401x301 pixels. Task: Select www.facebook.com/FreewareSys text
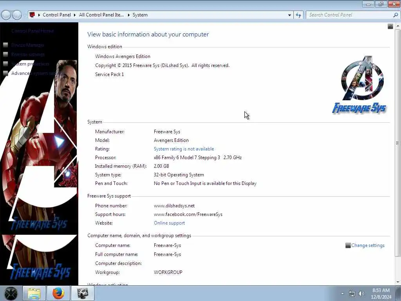(x=188, y=214)
